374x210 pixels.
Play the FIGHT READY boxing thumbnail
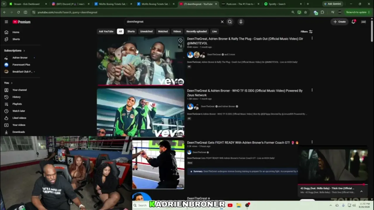click(158, 164)
